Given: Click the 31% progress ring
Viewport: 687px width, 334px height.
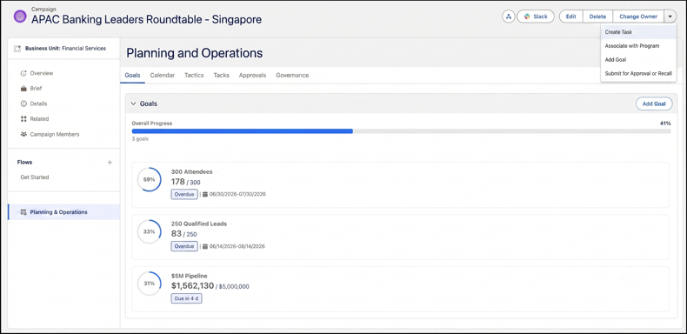Looking at the screenshot, I should click(x=150, y=284).
